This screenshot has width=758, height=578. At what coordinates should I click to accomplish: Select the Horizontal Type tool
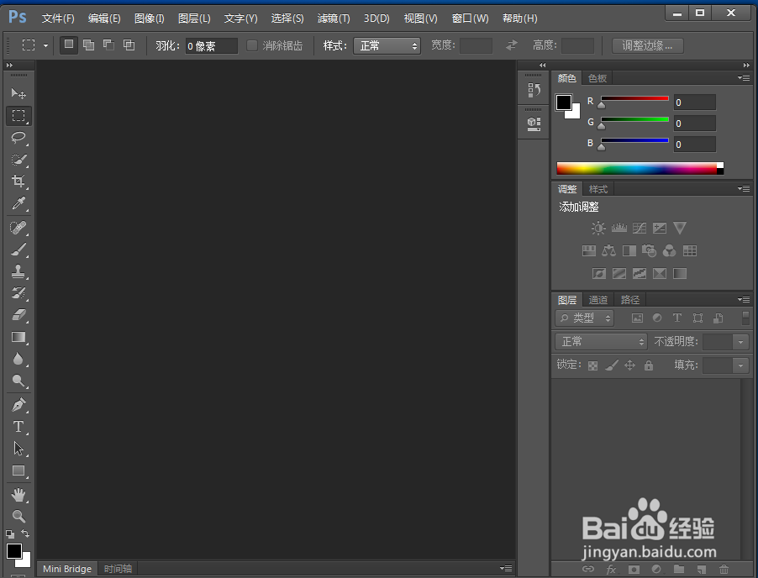click(x=18, y=426)
